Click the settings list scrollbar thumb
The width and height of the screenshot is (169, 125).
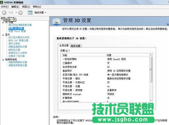point(151,69)
